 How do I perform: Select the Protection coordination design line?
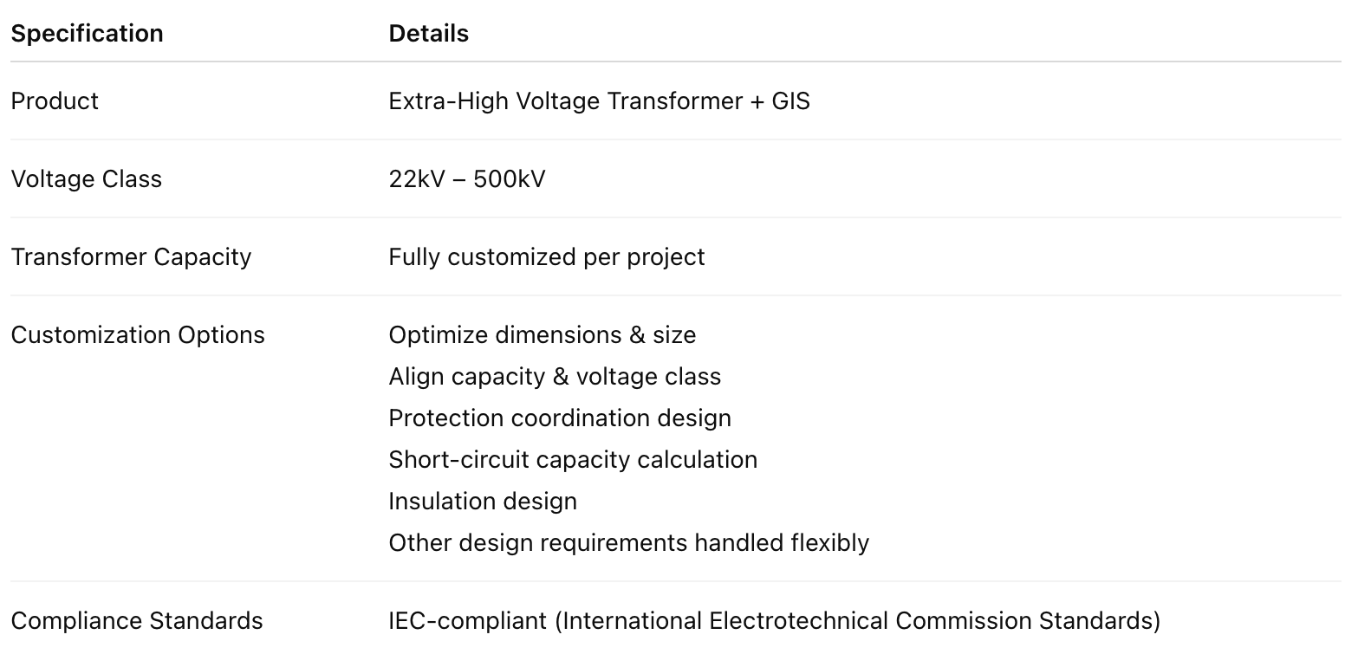click(x=560, y=418)
